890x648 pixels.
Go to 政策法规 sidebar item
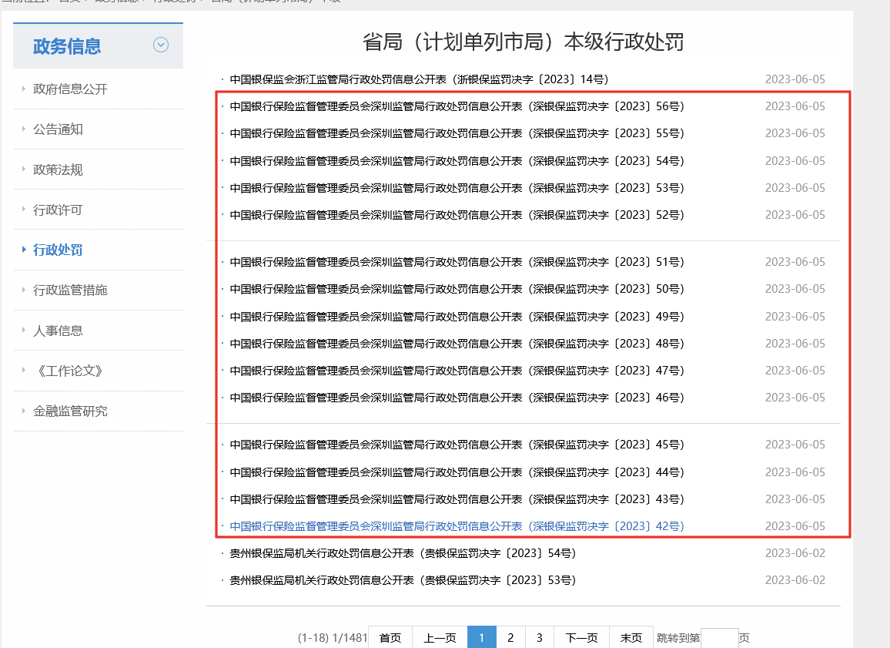coord(58,170)
